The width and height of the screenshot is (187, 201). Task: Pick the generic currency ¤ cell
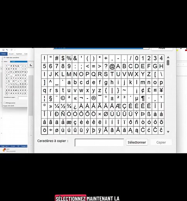pyautogui.click(x=155, y=90)
